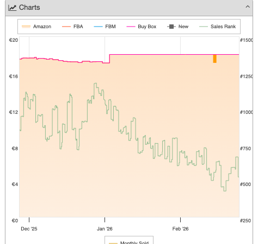258x244 pixels.
Task: Toggle the Buy Box series in the legend
Action: coord(142,27)
